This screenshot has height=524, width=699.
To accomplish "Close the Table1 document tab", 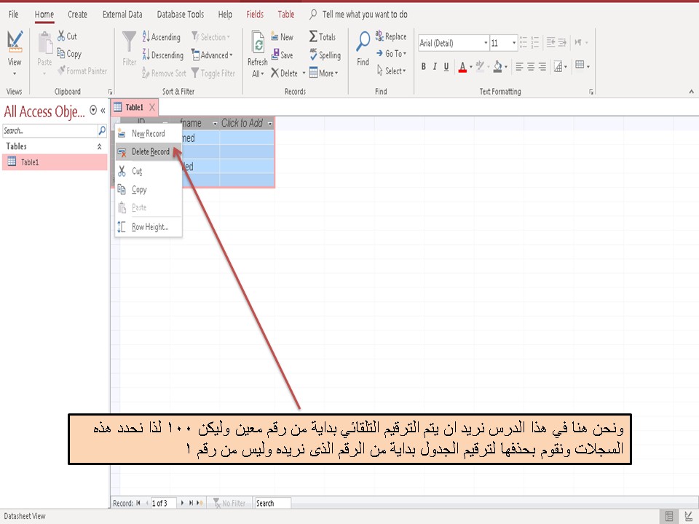I will [x=152, y=107].
